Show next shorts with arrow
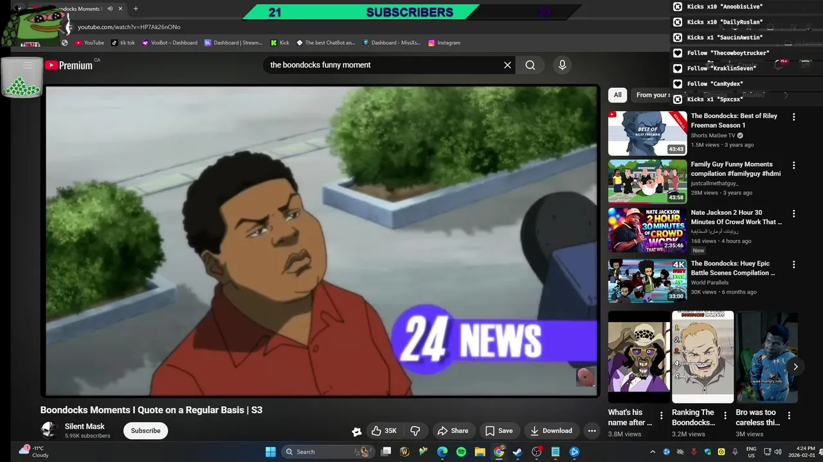Screen dimensions: 823x462 coord(795,366)
